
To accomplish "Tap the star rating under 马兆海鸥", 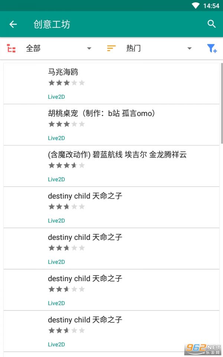I will coord(67,83).
